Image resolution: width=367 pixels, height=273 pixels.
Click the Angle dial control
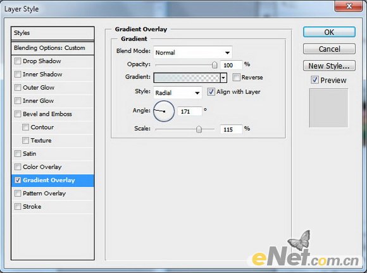(x=164, y=111)
